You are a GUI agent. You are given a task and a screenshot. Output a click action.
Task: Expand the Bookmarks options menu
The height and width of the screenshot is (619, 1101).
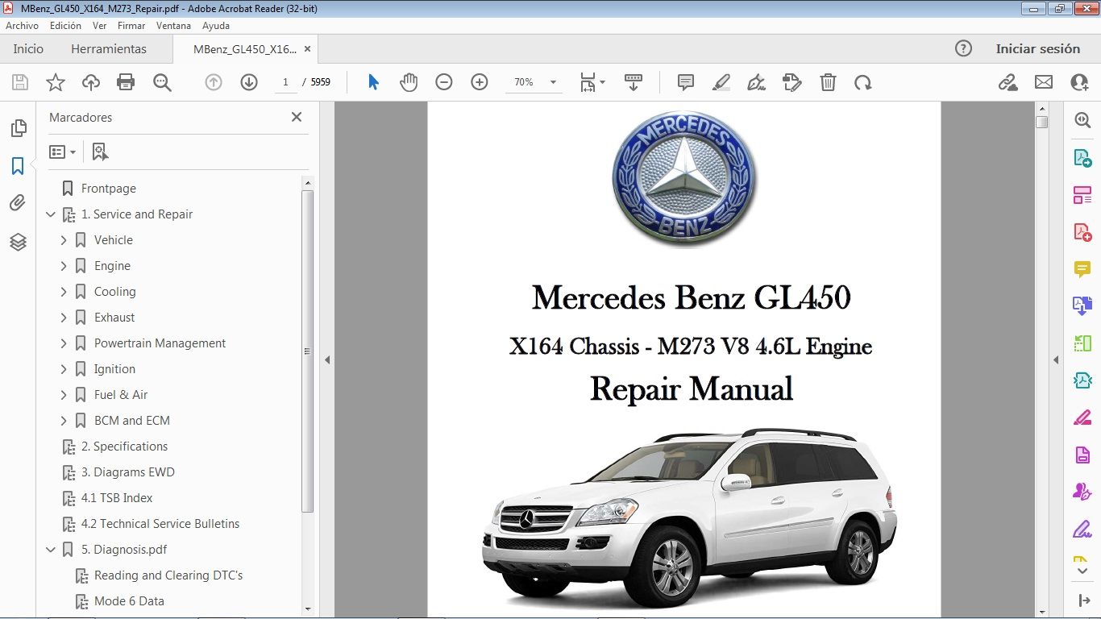[62, 152]
